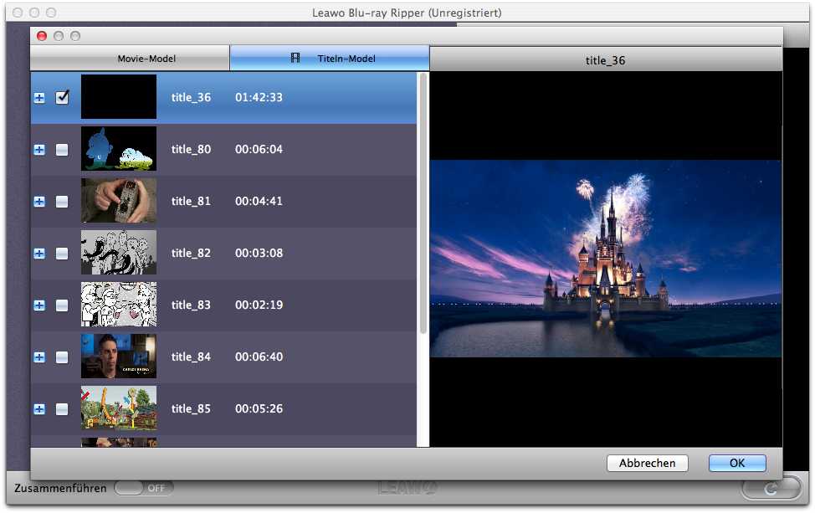The height and width of the screenshot is (513, 815).
Task: Select the title_85 theme park thumbnail
Action: 119,408
